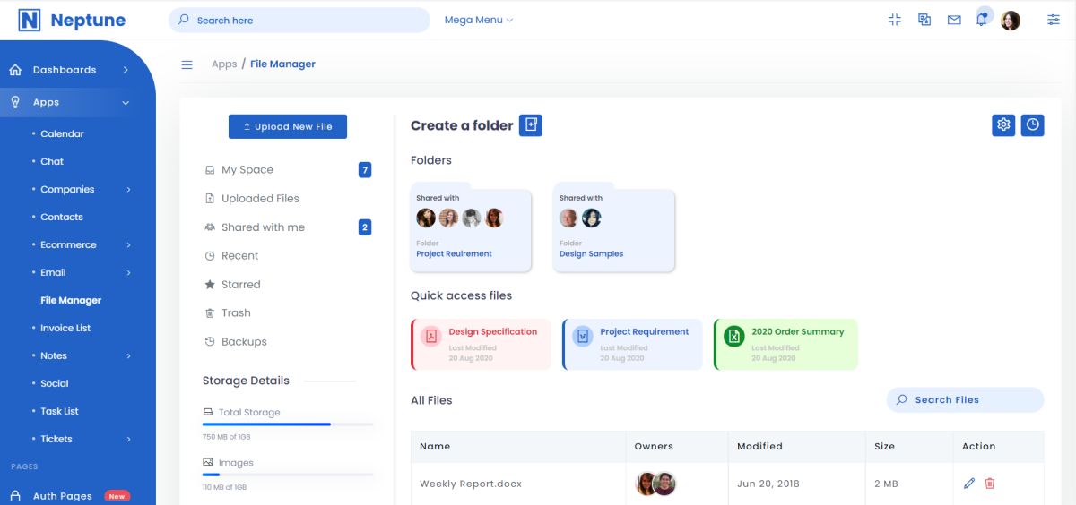Viewport: 1076px width, 505px height.
Task: Click the clock icon beside Recent
Action: (210, 256)
